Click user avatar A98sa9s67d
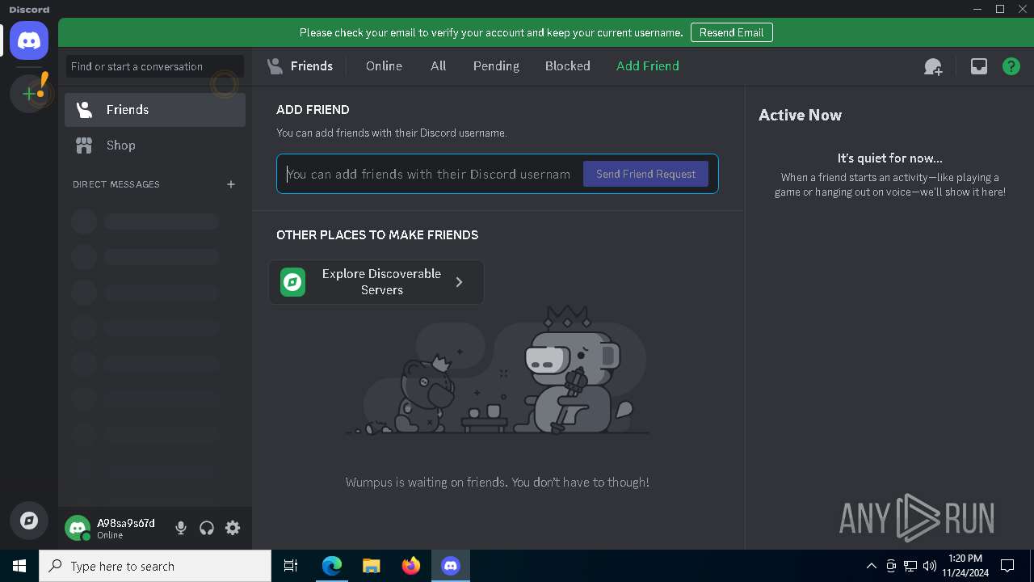Image resolution: width=1034 pixels, height=582 pixels. pos(78,528)
